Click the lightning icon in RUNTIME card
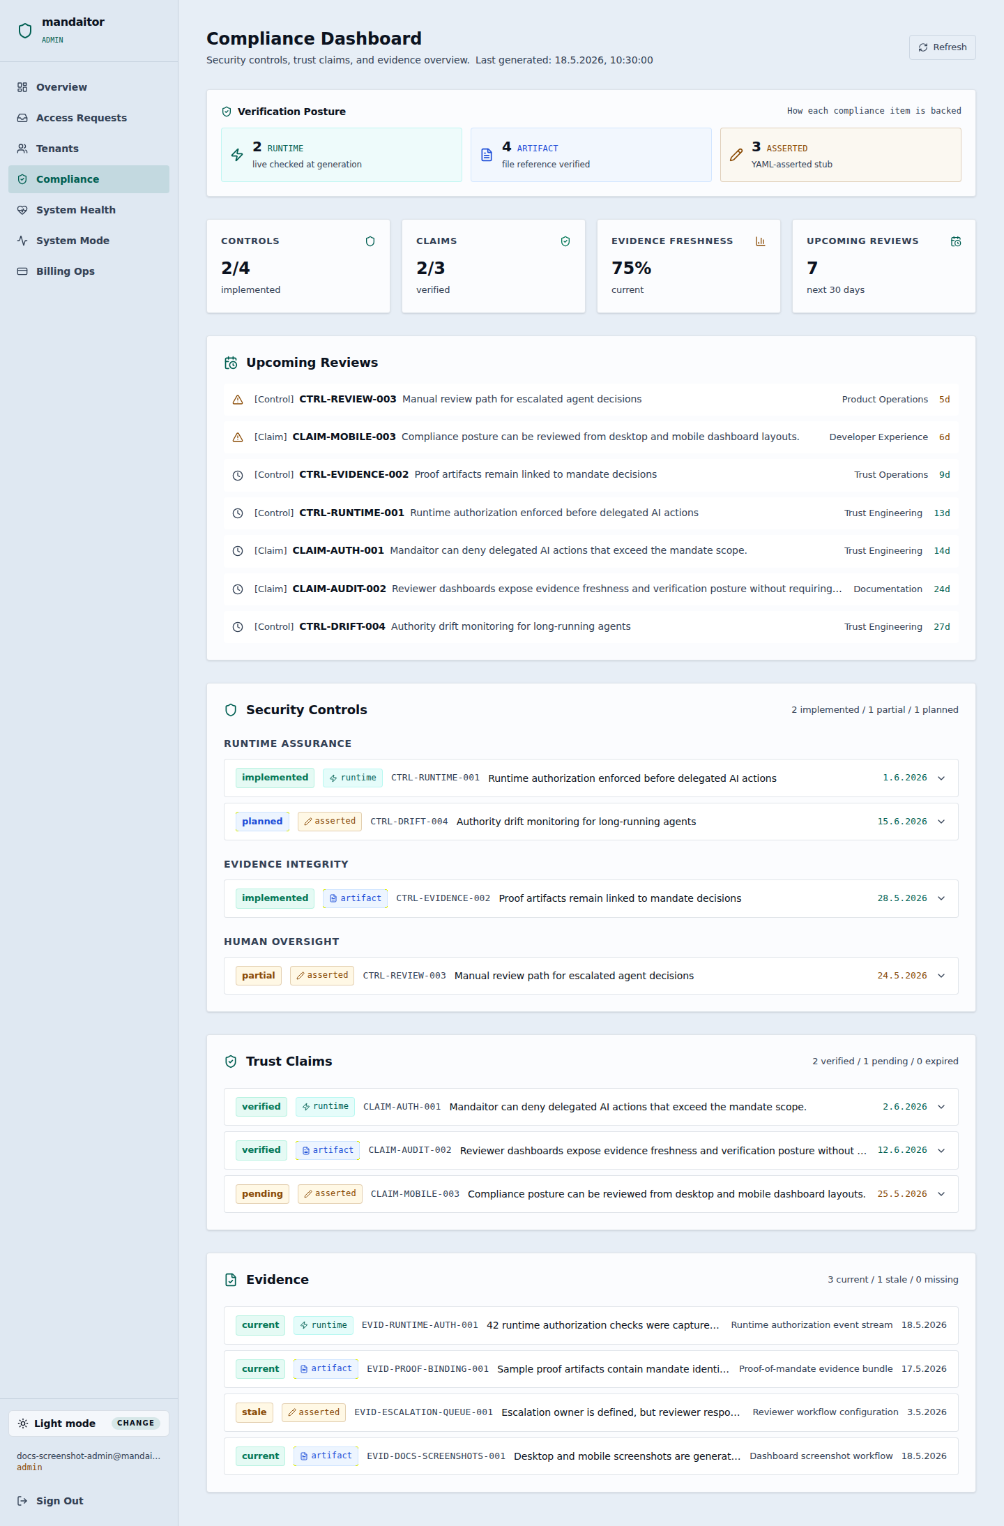Viewport: 1004px width, 1526px height. pyautogui.click(x=237, y=155)
